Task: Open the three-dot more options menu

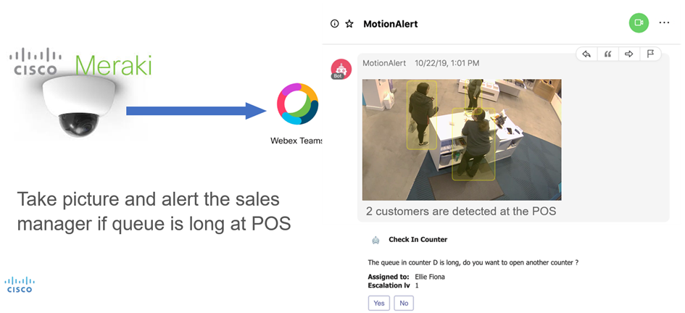Action: [664, 23]
